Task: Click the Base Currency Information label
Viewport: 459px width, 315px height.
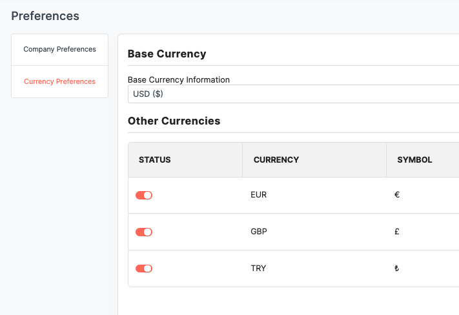Action: click(x=179, y=79)
